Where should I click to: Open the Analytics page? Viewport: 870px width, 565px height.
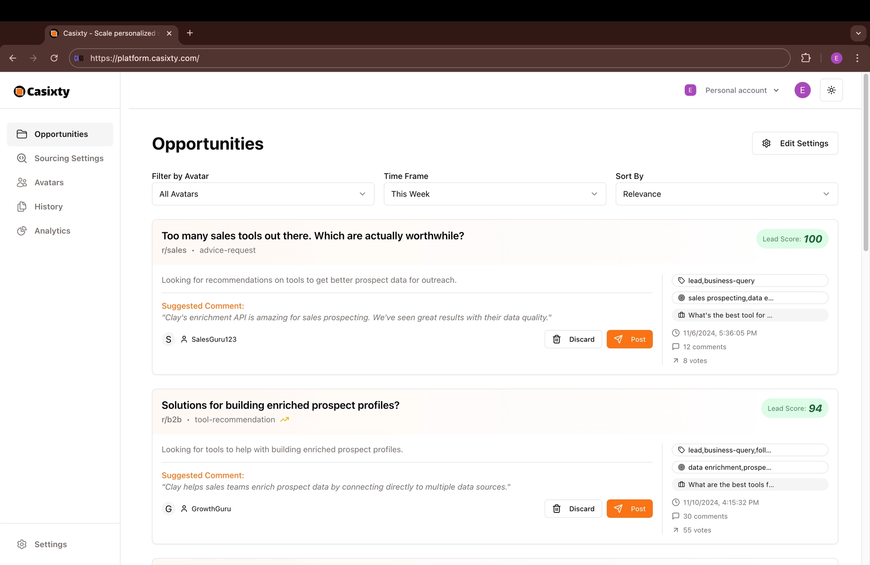point(60,231)
